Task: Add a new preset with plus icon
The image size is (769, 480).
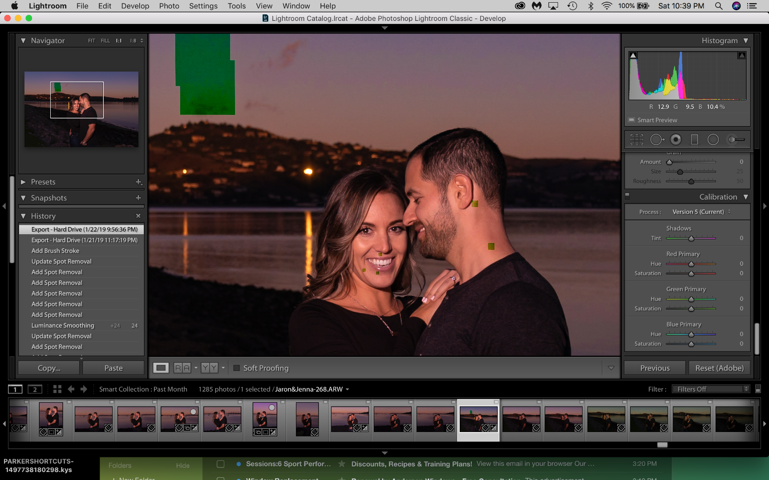Action: pos(138,182)
